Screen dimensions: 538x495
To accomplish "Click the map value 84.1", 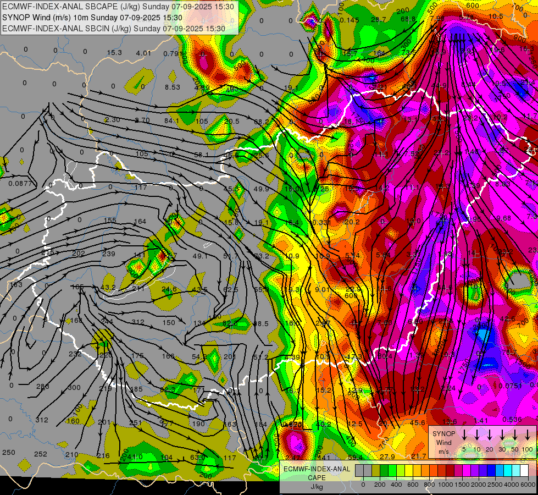I will coord(171,121).
